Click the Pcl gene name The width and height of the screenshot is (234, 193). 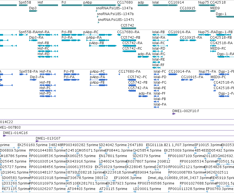coord(64,2)
